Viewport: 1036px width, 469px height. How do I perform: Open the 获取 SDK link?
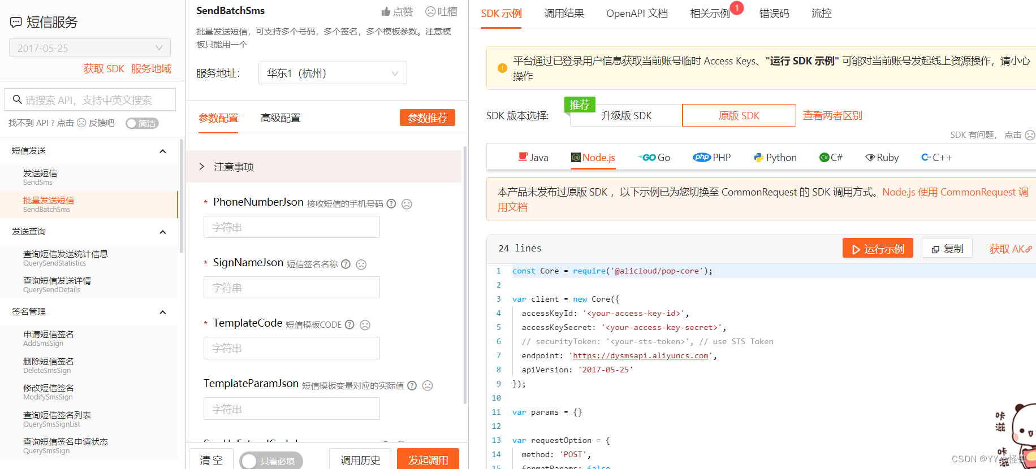click(104, 69)
